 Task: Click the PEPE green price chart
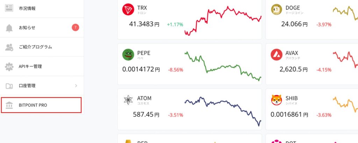pos(223,66)
